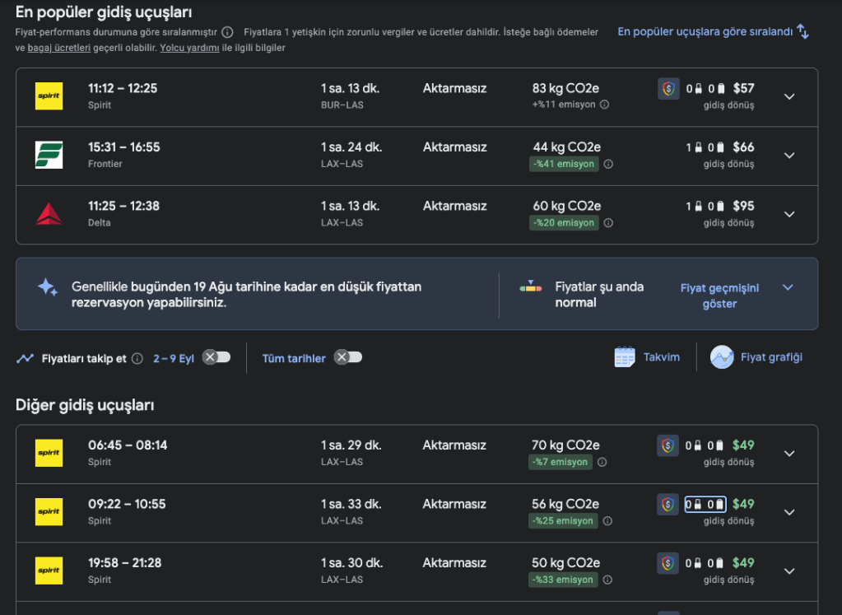
Task: Click the price level indicator bar
Action: tap(531, 287)
